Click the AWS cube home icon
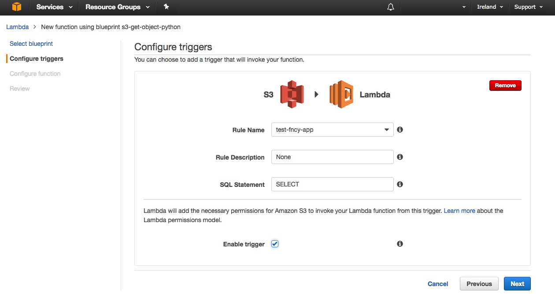555x294 pixels. [17, 7]
